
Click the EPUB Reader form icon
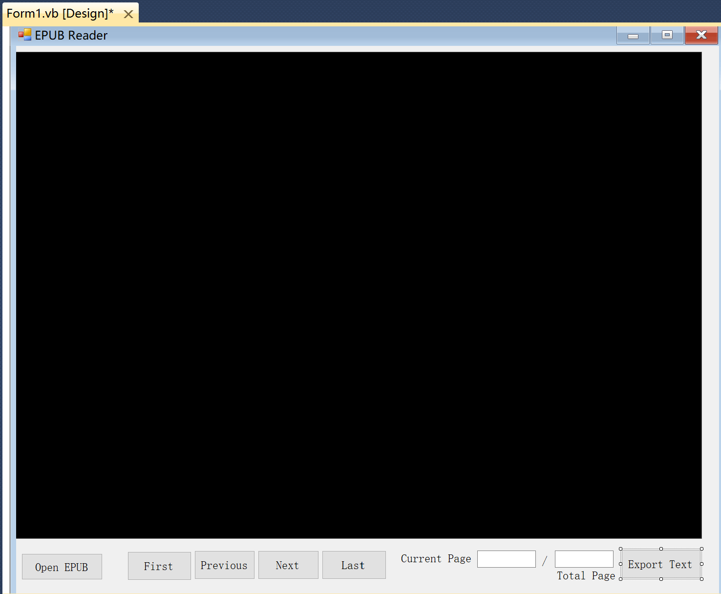(x=24, y=35)
